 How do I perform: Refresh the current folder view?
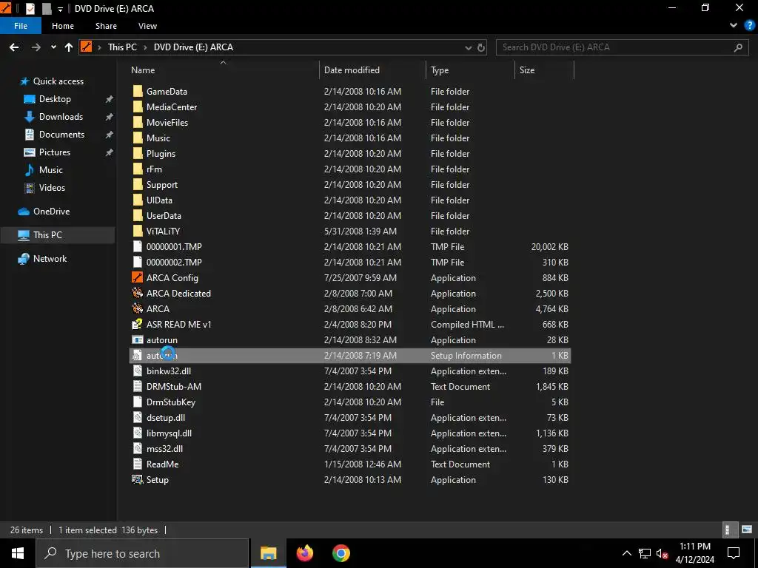pyautogui.click(x=481, y=47)
